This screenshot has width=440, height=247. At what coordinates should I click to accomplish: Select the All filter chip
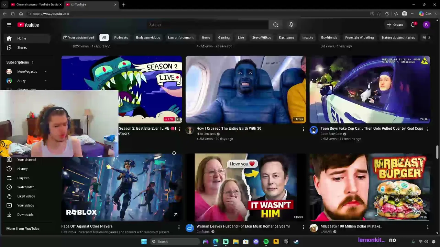(x=104, y=37)
